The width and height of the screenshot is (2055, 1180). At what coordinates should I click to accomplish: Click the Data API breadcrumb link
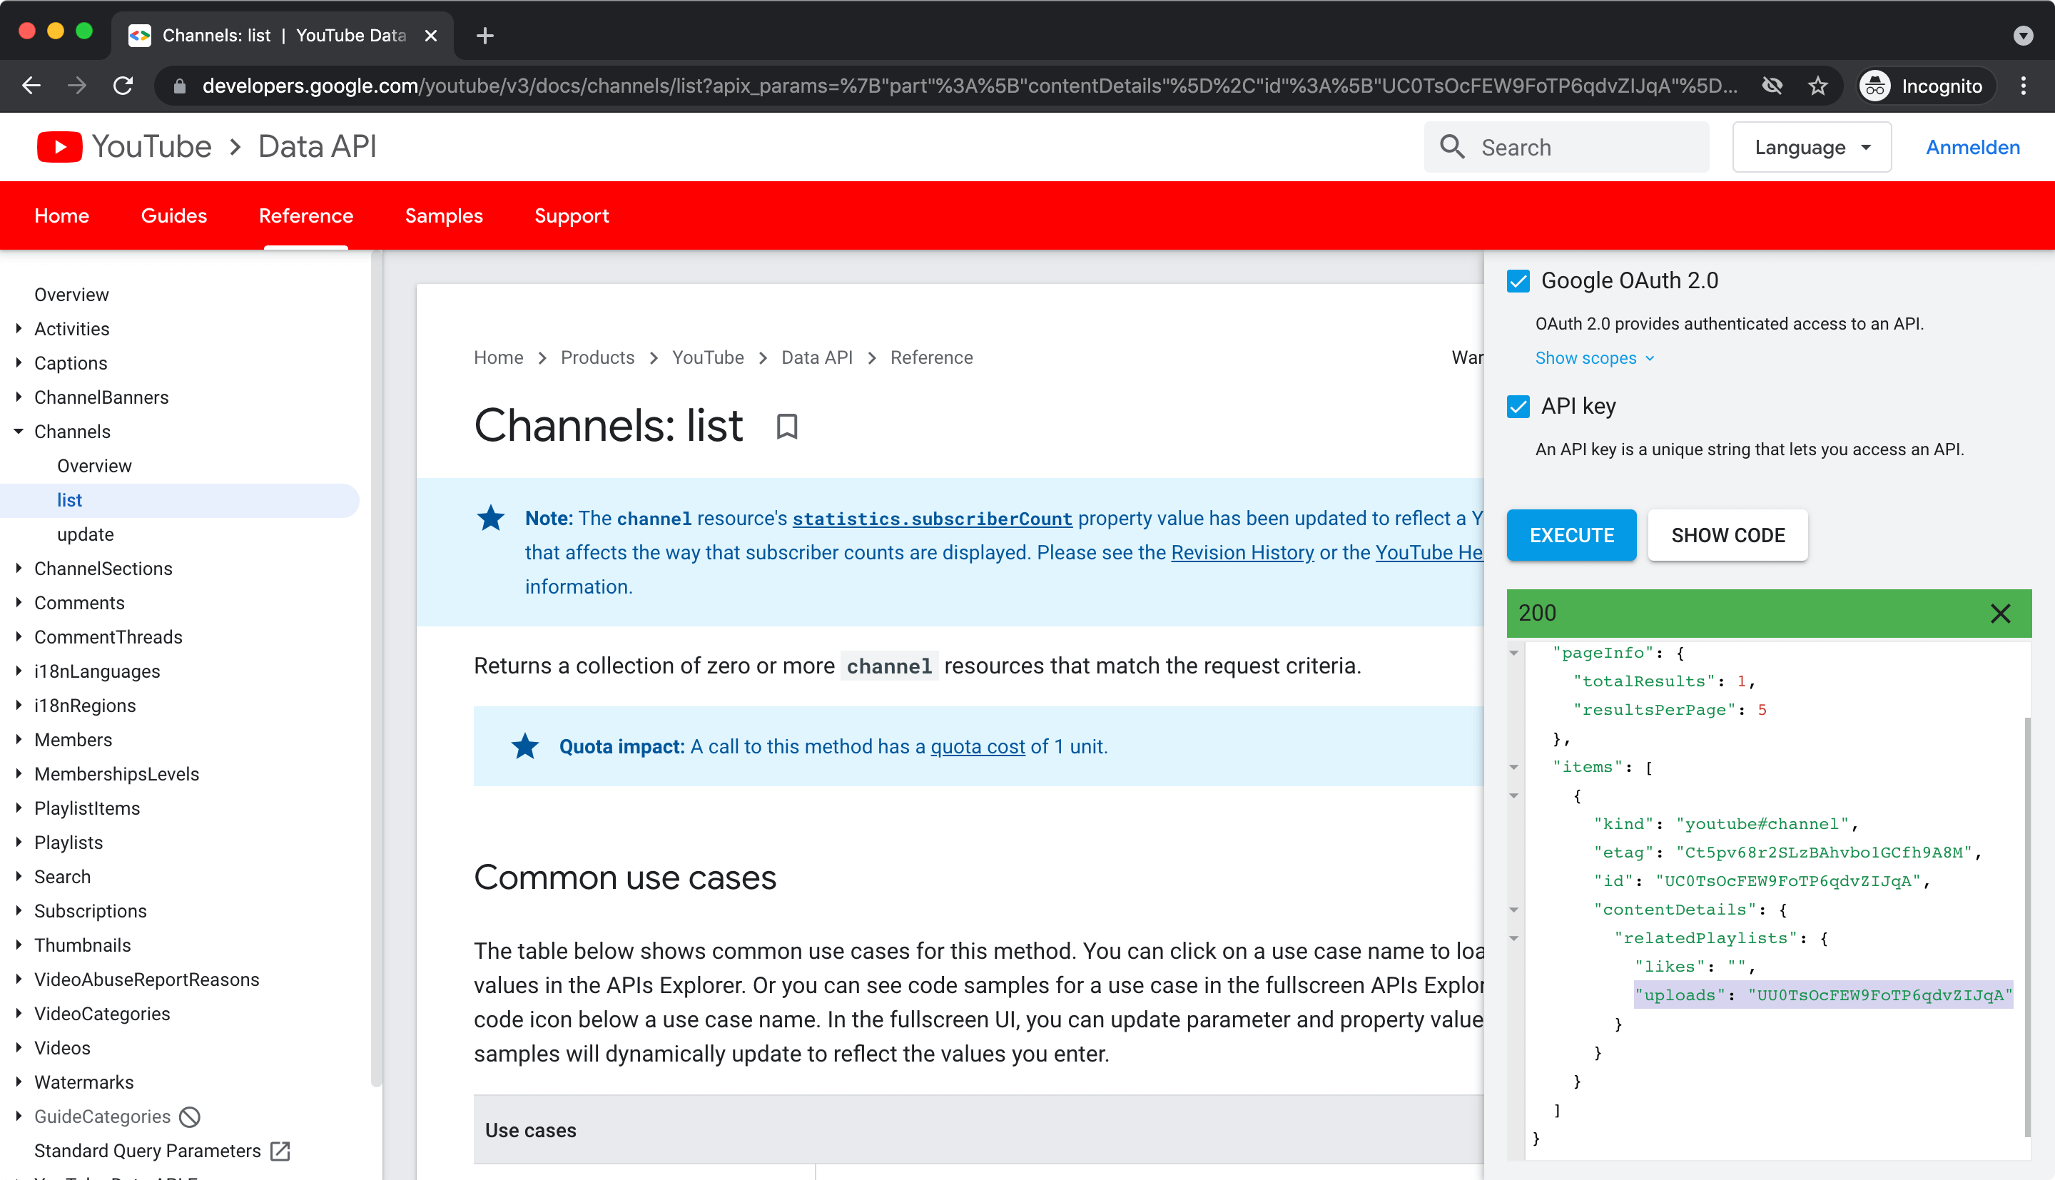tap(817, 357)
